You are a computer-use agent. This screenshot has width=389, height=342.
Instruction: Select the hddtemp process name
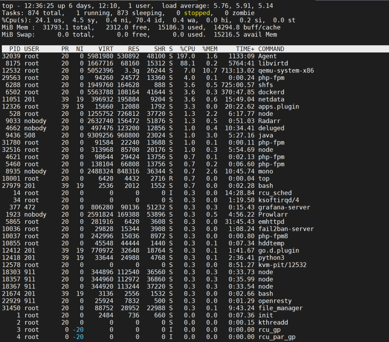271,243
